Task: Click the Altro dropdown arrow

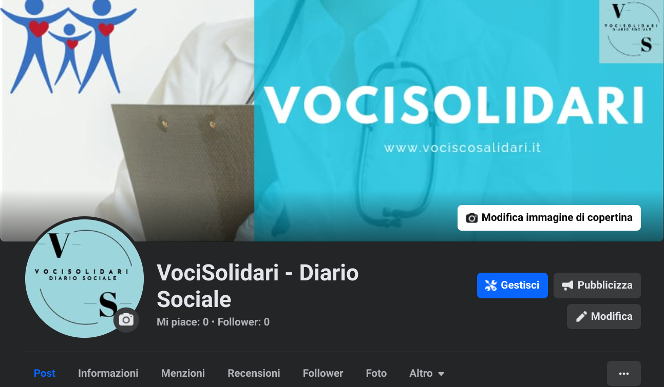Action: click(441, 374)
